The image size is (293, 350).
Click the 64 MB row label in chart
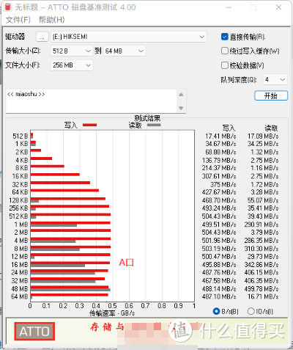[20, 296]
